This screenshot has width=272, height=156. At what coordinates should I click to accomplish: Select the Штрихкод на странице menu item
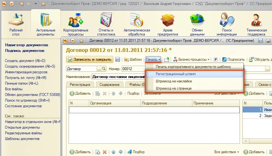194,88
